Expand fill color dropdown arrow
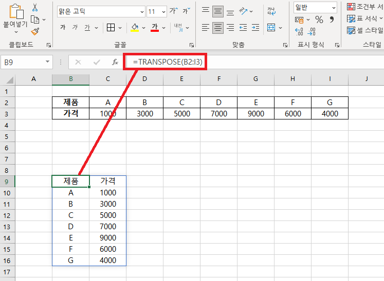The height and width of the screenshot is (281, 384). (144, 28)
